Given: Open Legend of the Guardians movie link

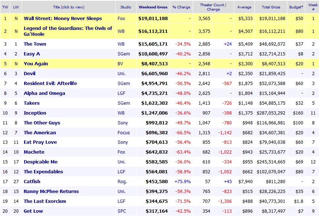Looking at the screenshot, I should tap(68, 31).
